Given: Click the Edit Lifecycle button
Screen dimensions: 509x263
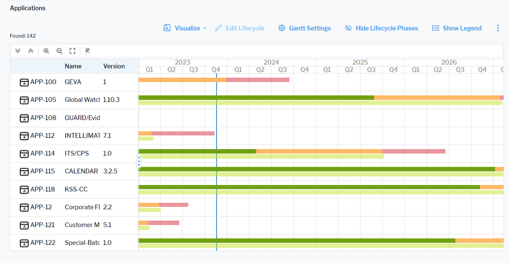Looking at the screenshot, I should pyautogui.click(x=240, y=28).
